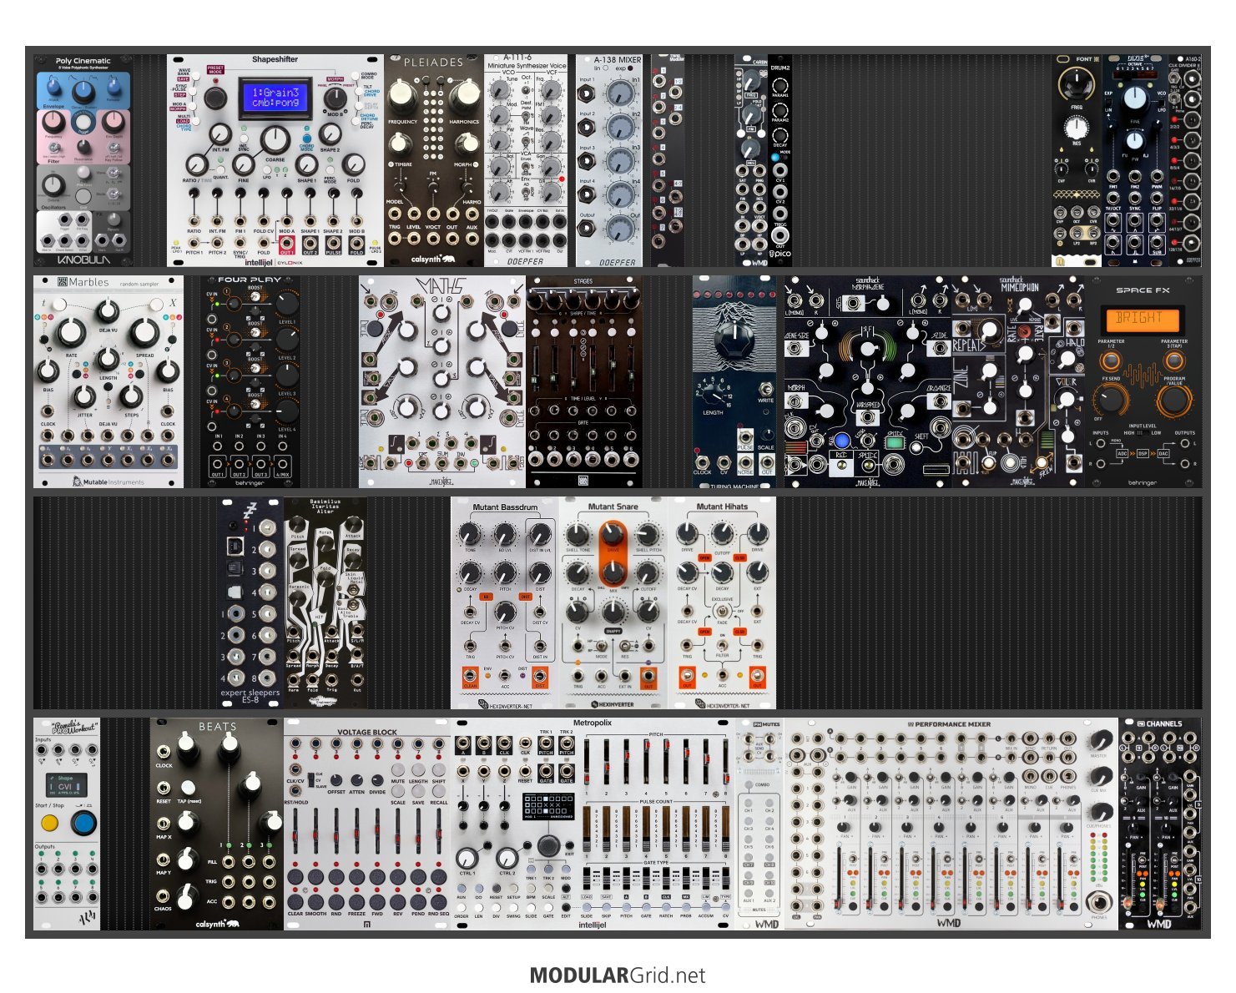
Task: Click the USB port on the ES-8
Action: [x=236, y=546]
